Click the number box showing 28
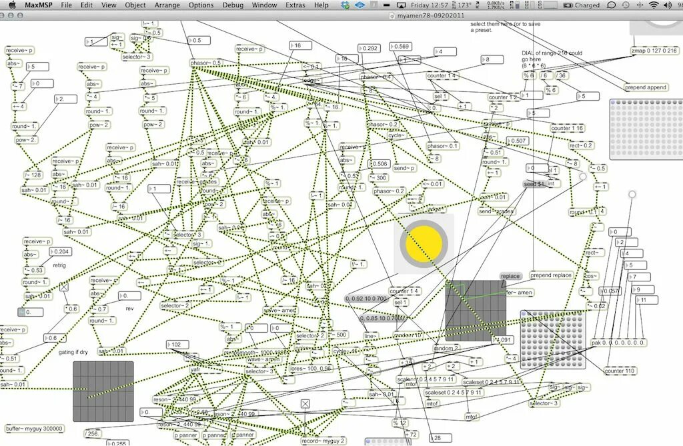Screen dimensions: 683x446 [440, 438]
